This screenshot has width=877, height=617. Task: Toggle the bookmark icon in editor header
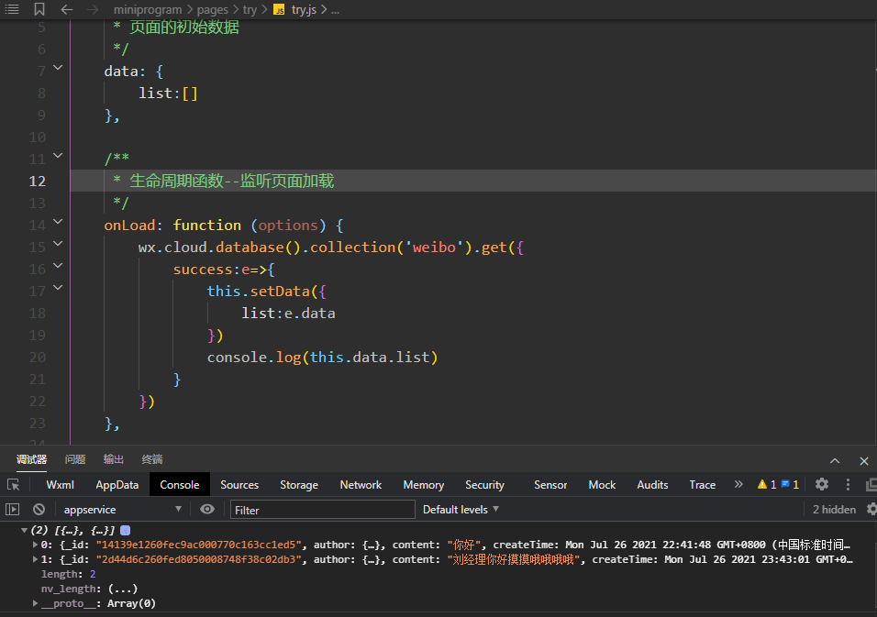pyautogui.click(x=39, y=9)
